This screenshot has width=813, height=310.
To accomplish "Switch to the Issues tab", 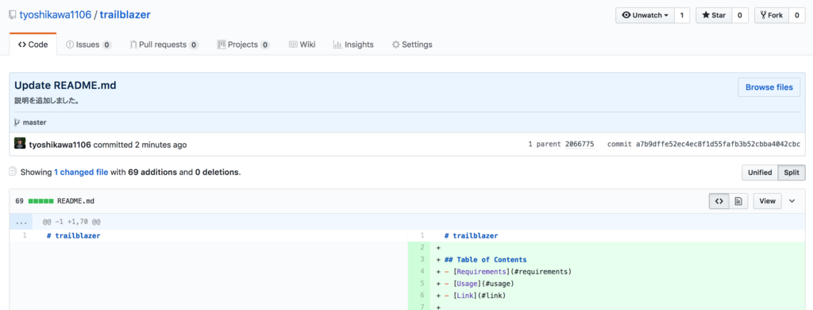I will [89, 45].
